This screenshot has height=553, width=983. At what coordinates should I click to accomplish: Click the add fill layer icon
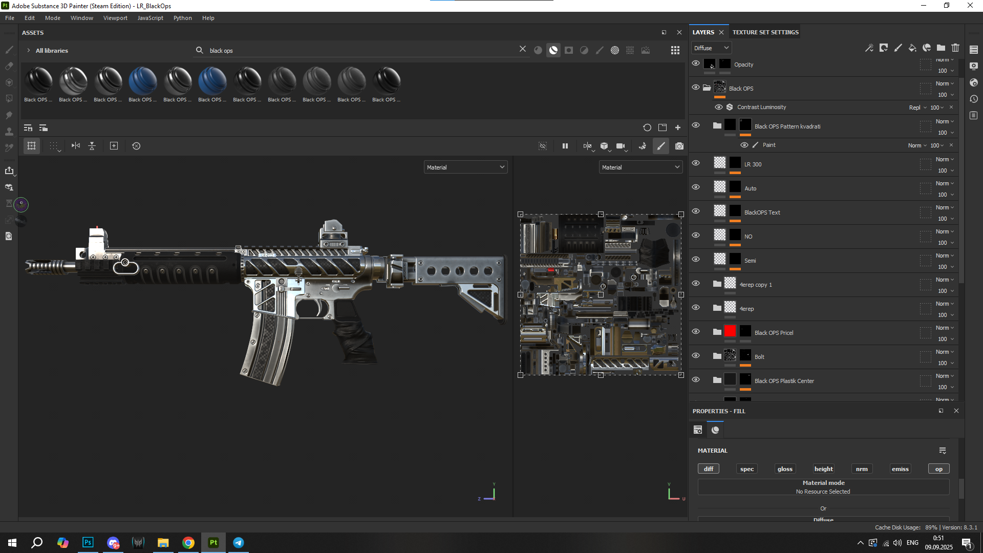tap(912, 48)
